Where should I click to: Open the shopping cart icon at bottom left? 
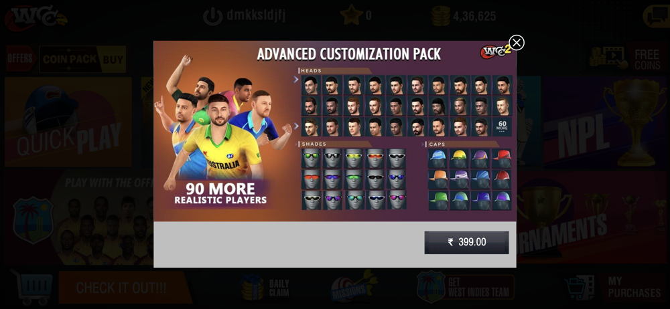pyautogui.click(x=32, y=287)
